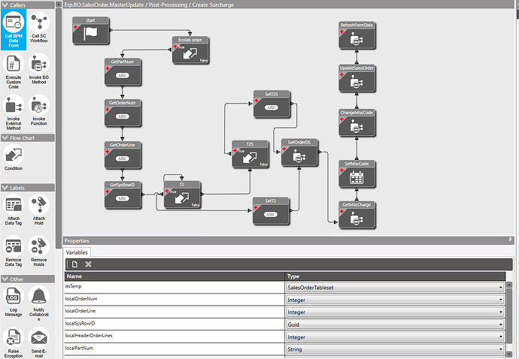Click the Raise Exception icon
Viewport: 519px width, 359px height.
click(14, 342)
